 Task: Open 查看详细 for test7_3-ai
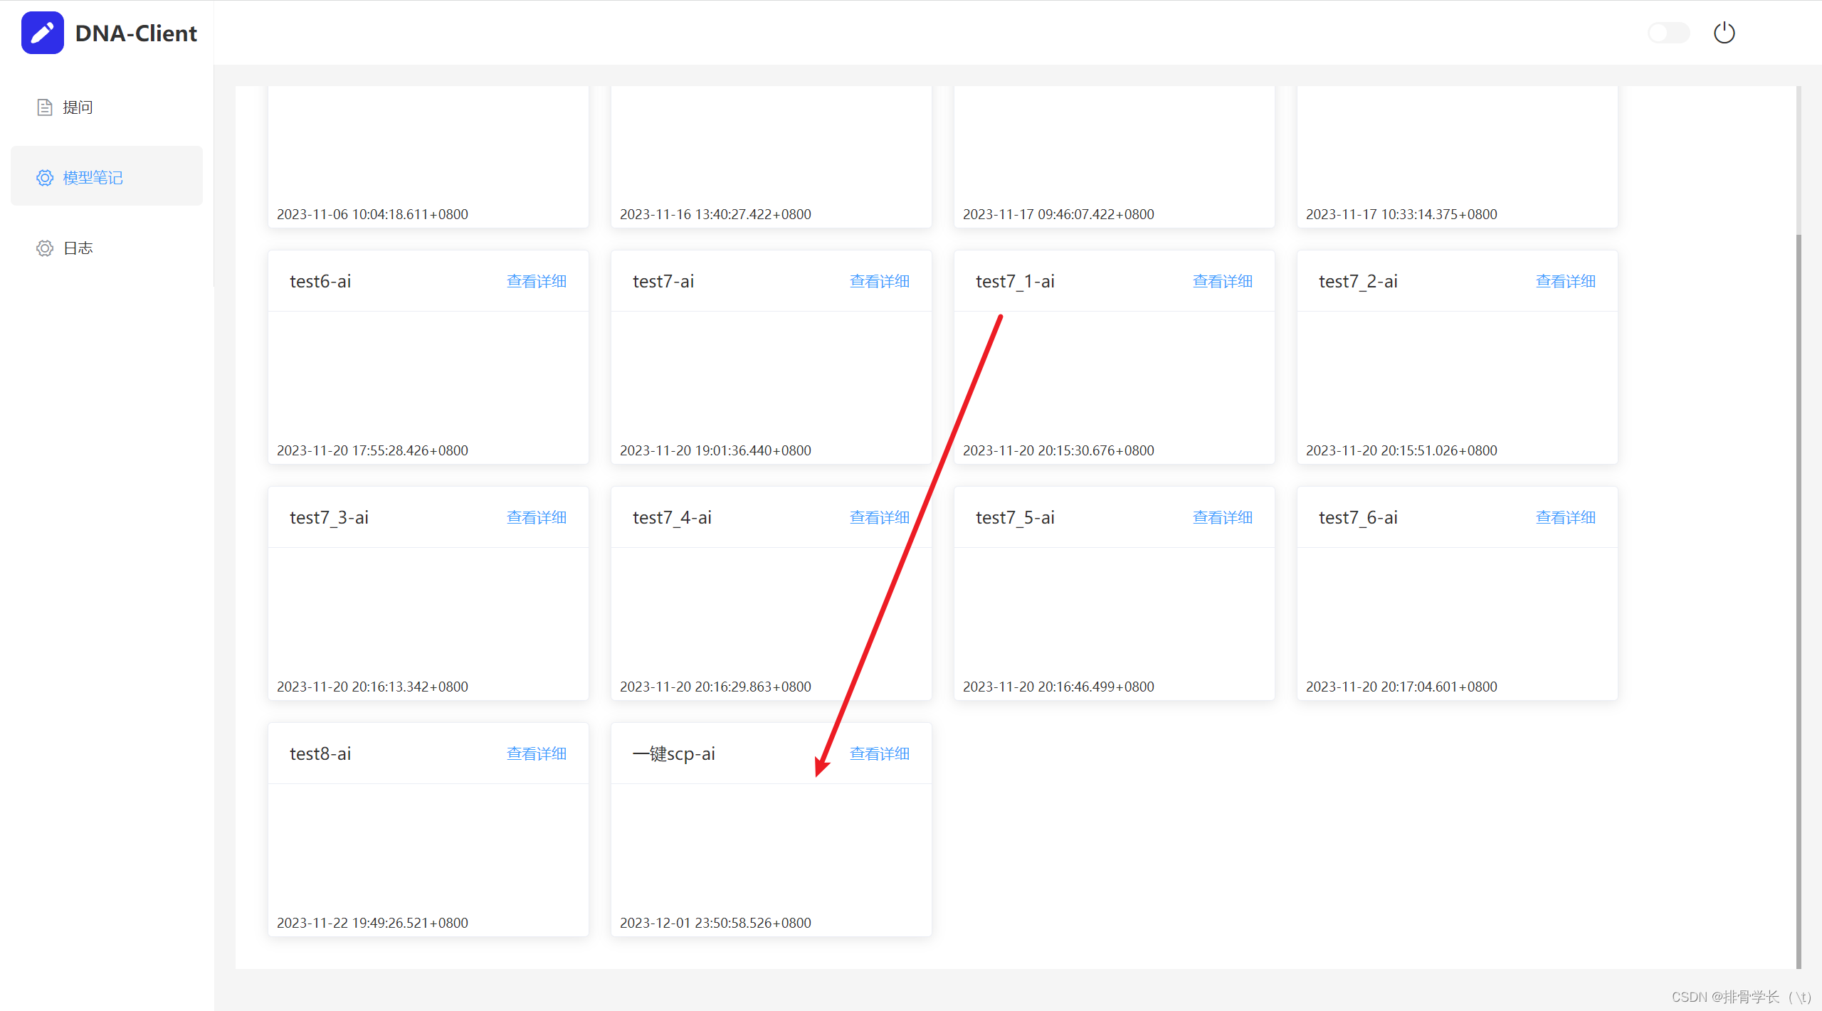pos(537,518)
